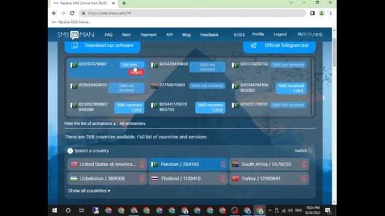
Task: Open the Receive SMS Online bookmark
Action: click(71, 22)
